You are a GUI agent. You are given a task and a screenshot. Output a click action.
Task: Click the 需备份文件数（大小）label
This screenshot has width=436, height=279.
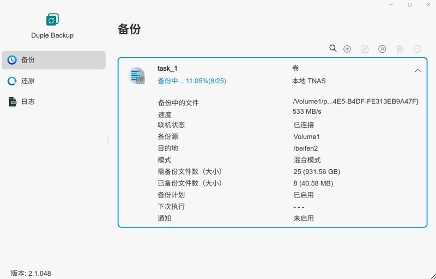click(190, 171)
